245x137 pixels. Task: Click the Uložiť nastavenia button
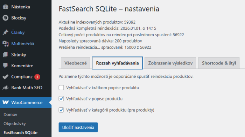[x=78, y=127]
